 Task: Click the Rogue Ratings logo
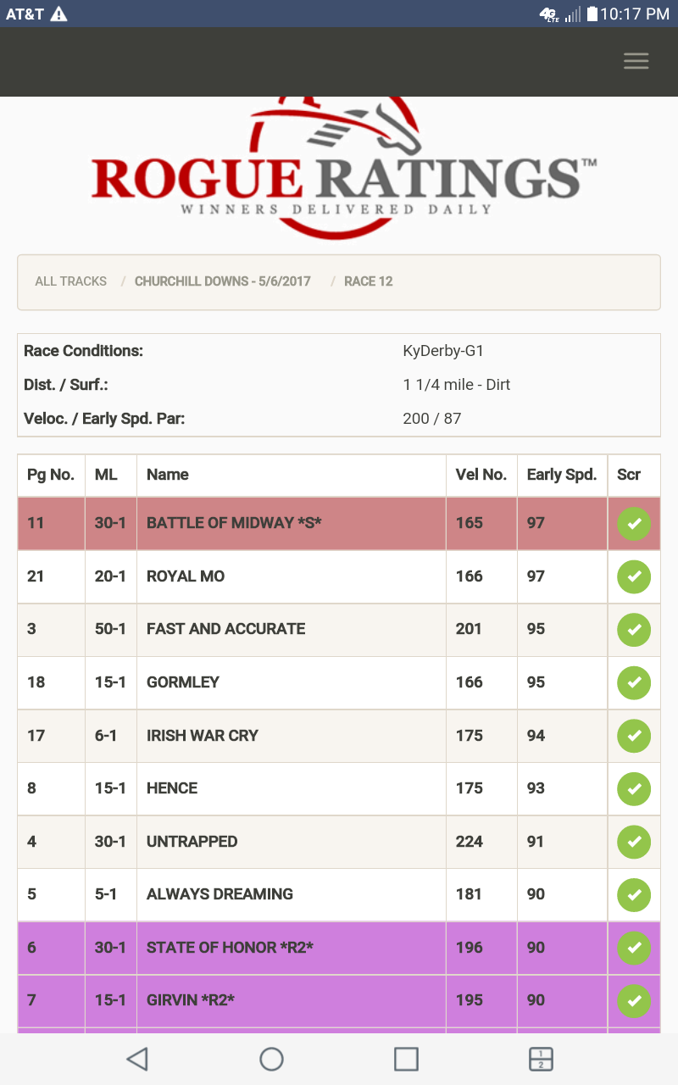[x=339, y=170]
